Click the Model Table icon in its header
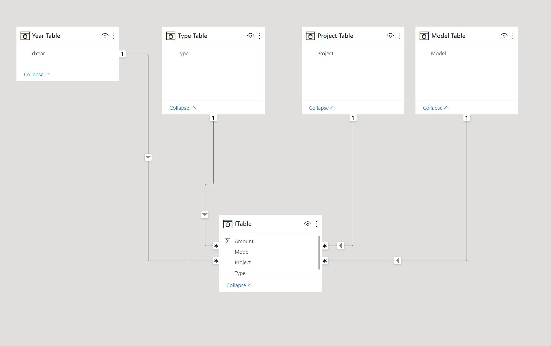 click(x=424, y=36)
